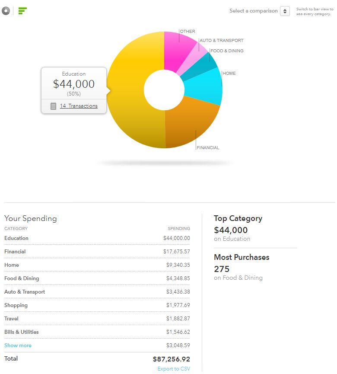The width and height of the screenshot is (337, 374).
Task: Open the Auto & Transport category row
Action: pos(97,291)
